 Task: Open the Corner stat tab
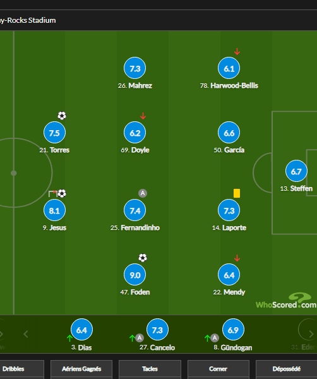tap(218, 369)
